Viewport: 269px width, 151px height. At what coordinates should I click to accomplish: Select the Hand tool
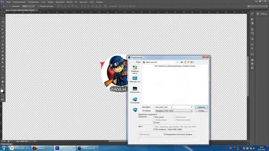coord(3,81)
